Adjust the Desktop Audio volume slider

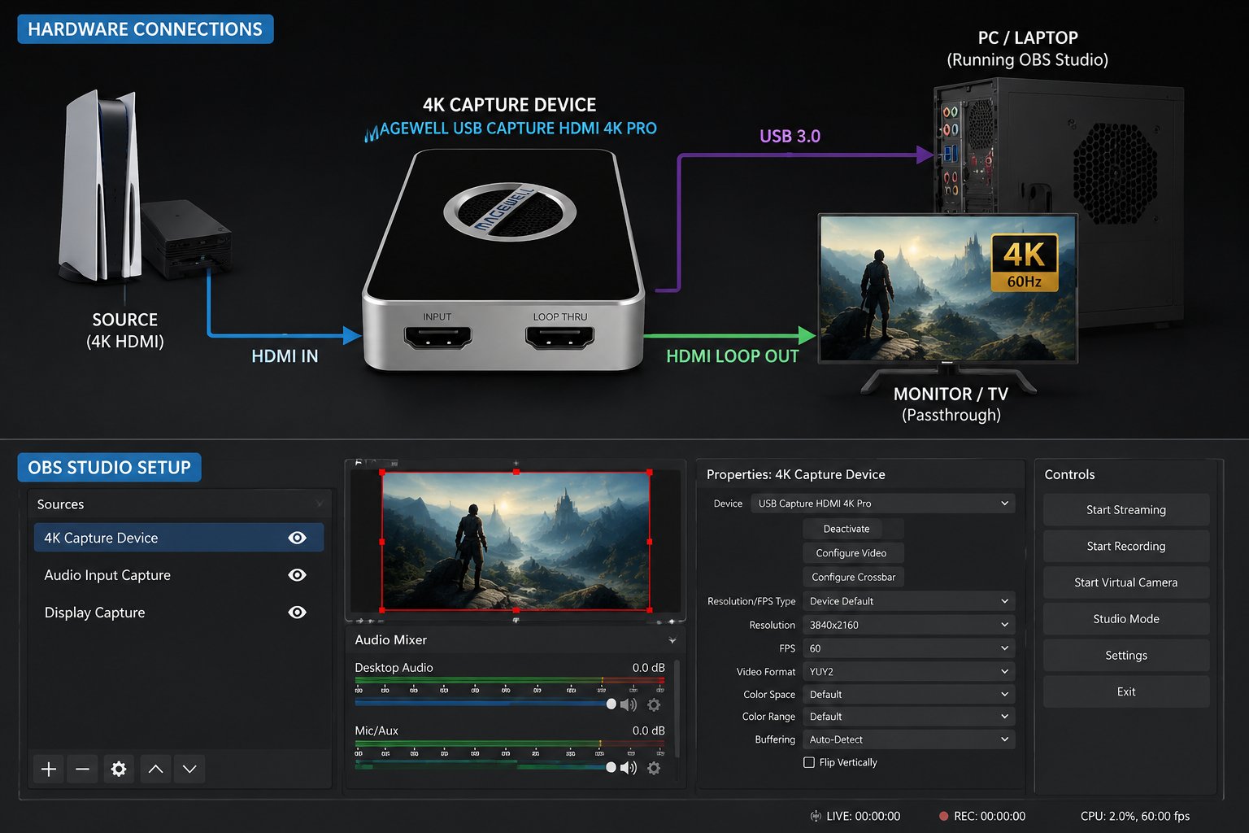pyautogui.click(x=485, y=704)
